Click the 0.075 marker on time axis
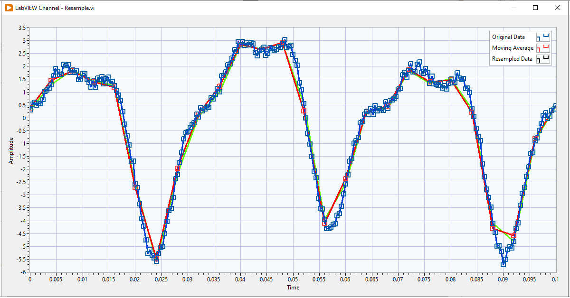 coord(424,280)
